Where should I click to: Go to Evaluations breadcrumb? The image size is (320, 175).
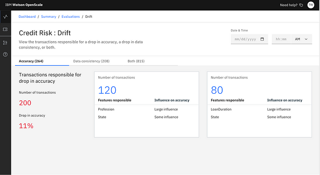point(70,16)
